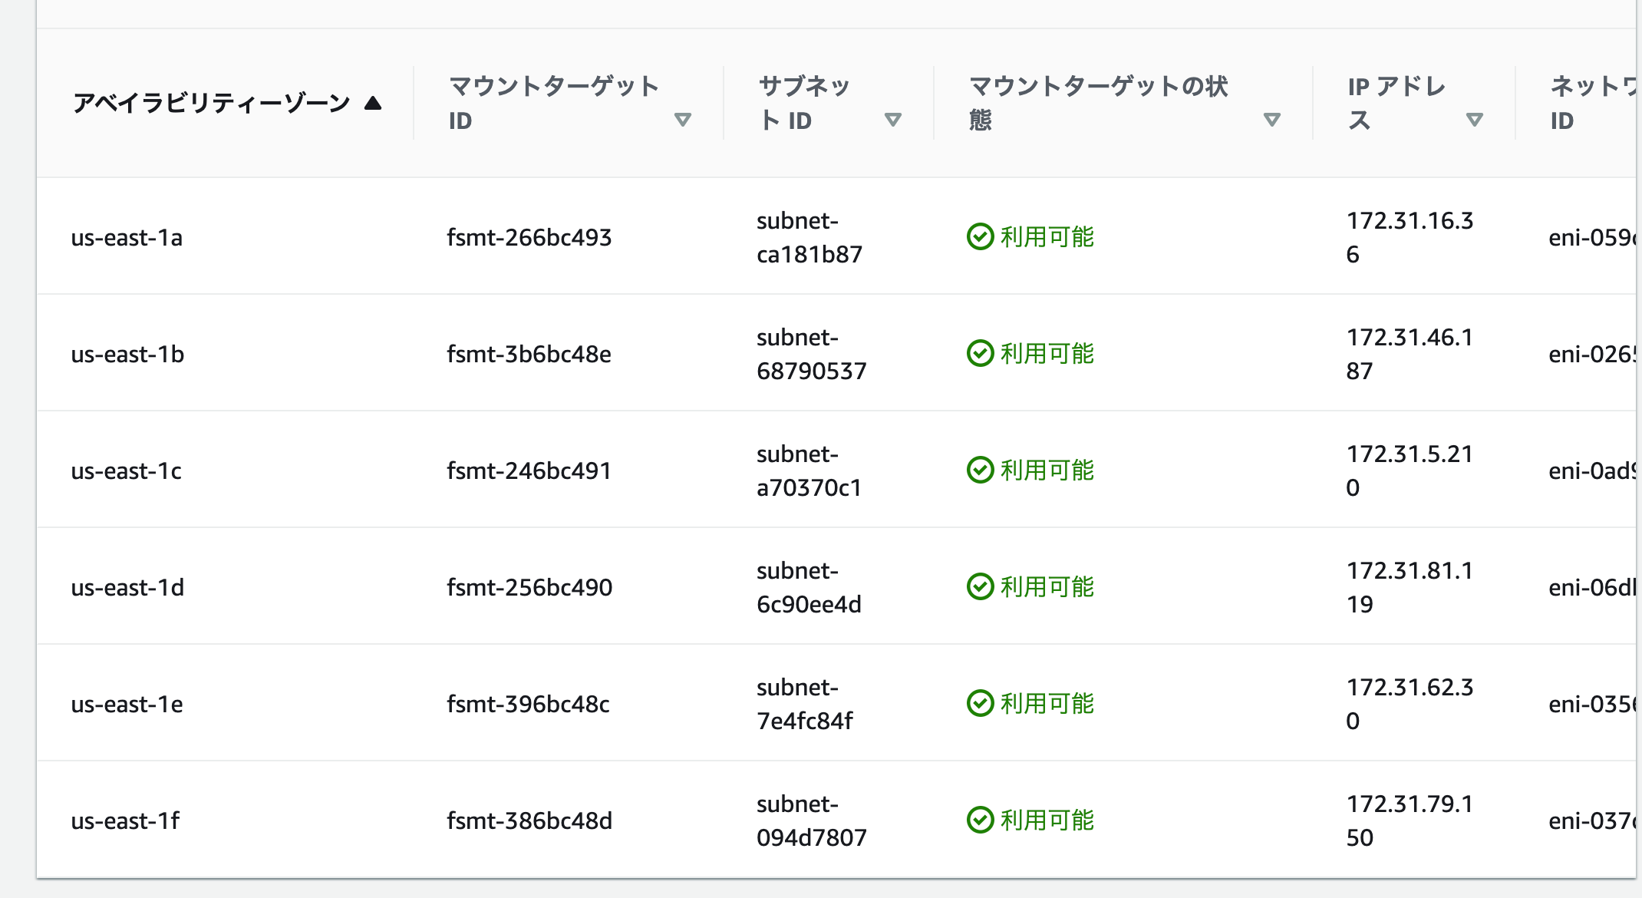Click the 利用可能 check icon for us-east-1b

980,353
